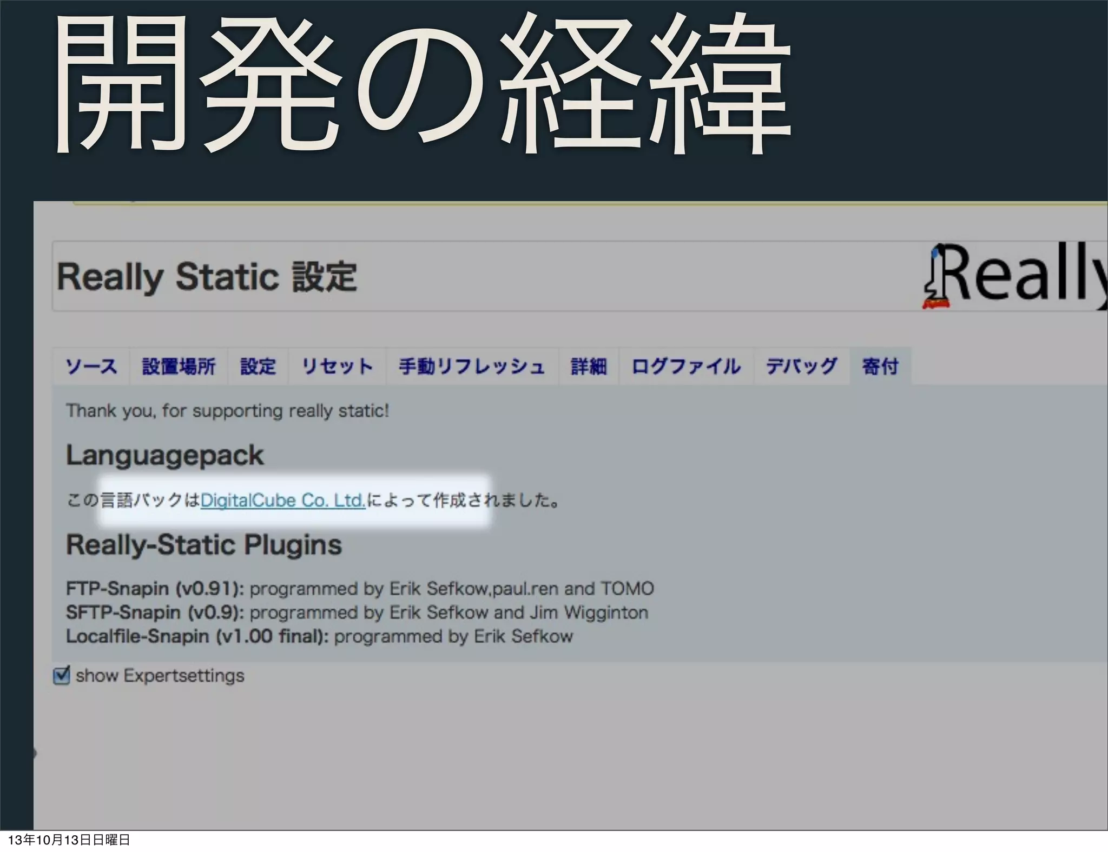Click the Really Static 設定 page heading
Viewport: 1108px width, 852px height.
[207, 277]
